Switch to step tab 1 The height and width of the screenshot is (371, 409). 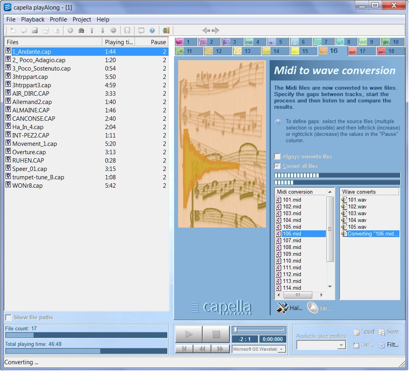point(186,41)
